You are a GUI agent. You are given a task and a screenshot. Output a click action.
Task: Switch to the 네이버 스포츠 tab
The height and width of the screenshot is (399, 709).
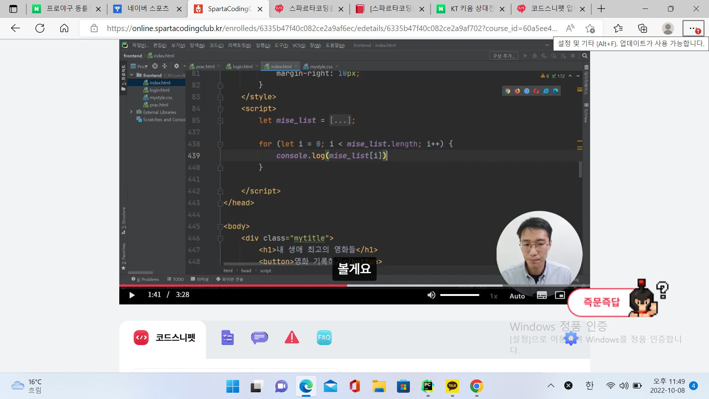(147, 9)
